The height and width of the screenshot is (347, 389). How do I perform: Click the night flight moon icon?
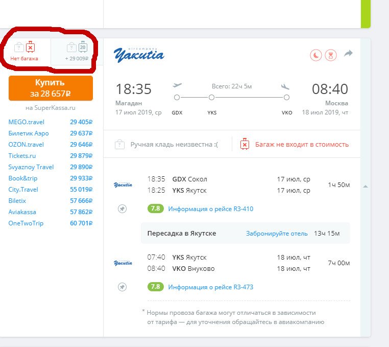click(316, 55)
